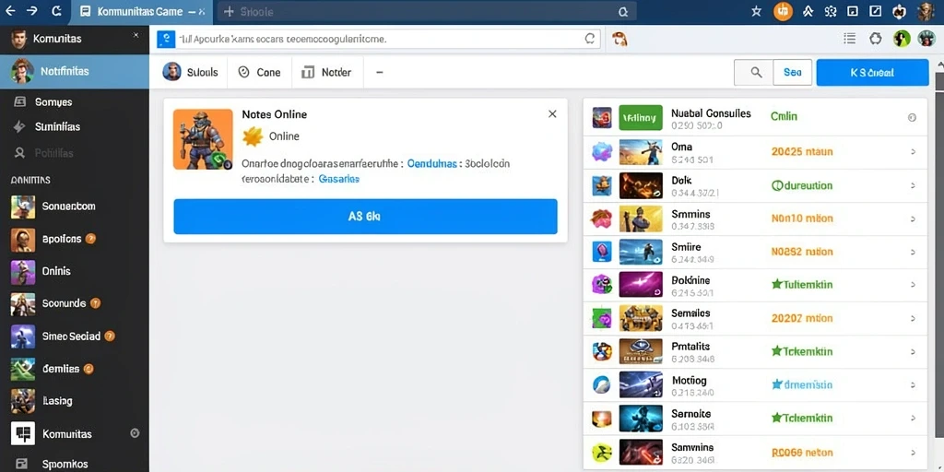Click the magnifier search icon beside Sea
944x472 pixels.
[x=756, y=72]
